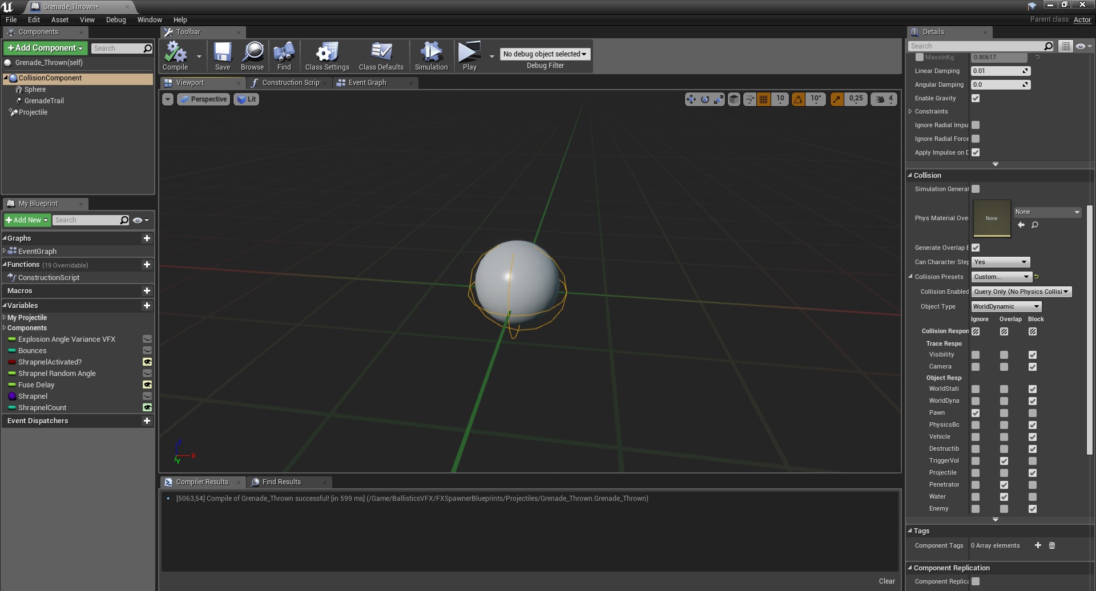Save the Grenade_Thrown asset
This screenshot has height=591, width=1096.
point(222,55)
